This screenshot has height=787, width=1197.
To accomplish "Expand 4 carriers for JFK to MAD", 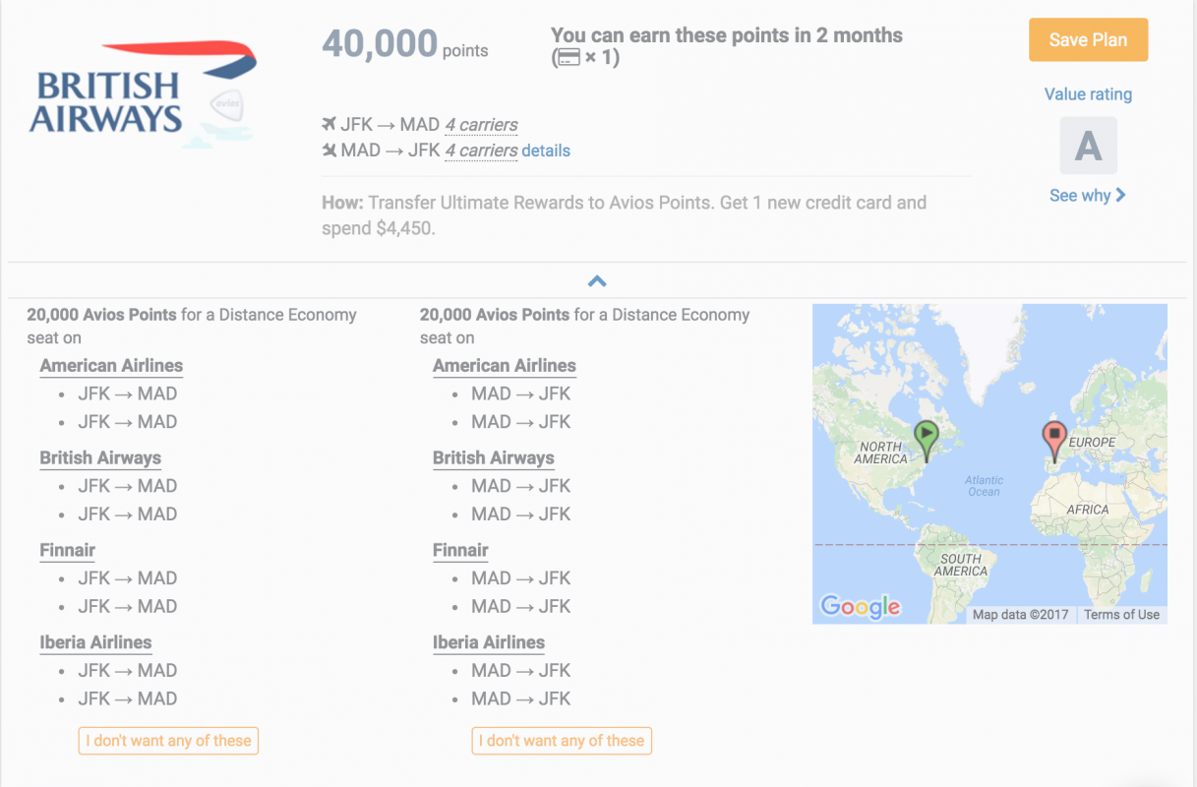I will click(481, 125).
